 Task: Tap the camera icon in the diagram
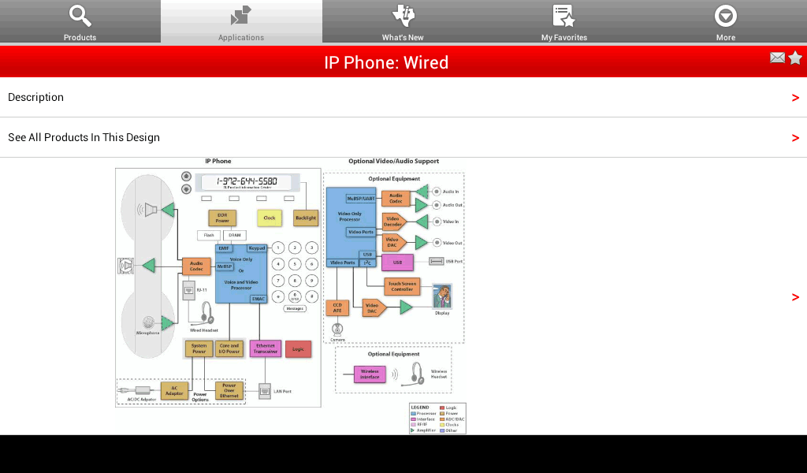tap(337, 329)
